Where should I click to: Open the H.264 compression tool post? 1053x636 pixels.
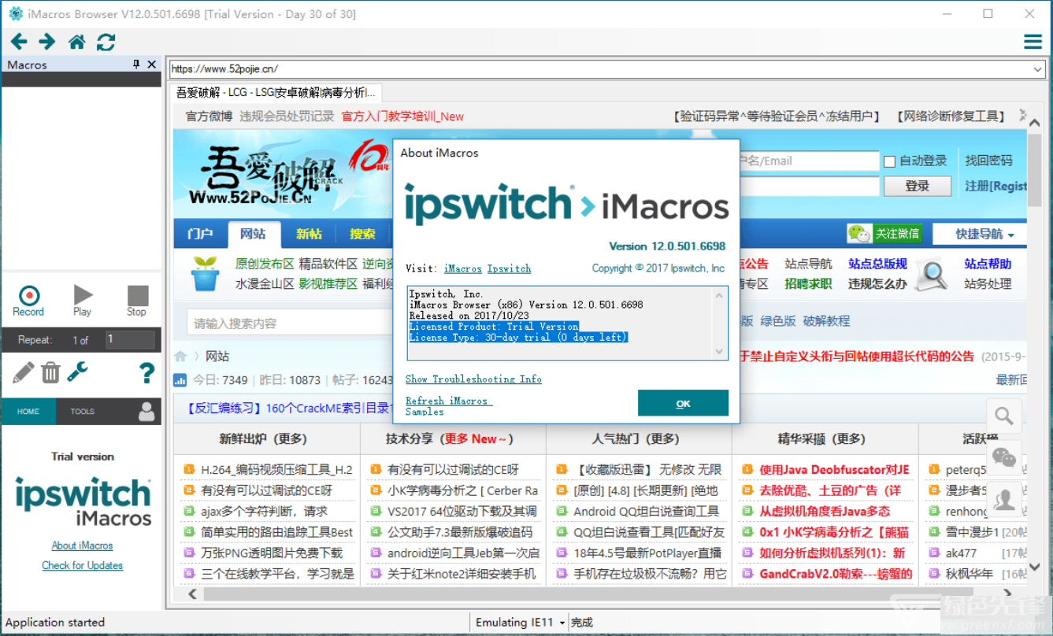276,470
